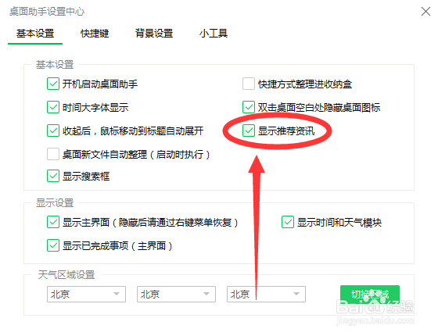Toggle 双击桌面空白处隐藏桌面图标 checkbox
Screen dimensions: 438x336
pyautogui.click(x=249, y=107)
